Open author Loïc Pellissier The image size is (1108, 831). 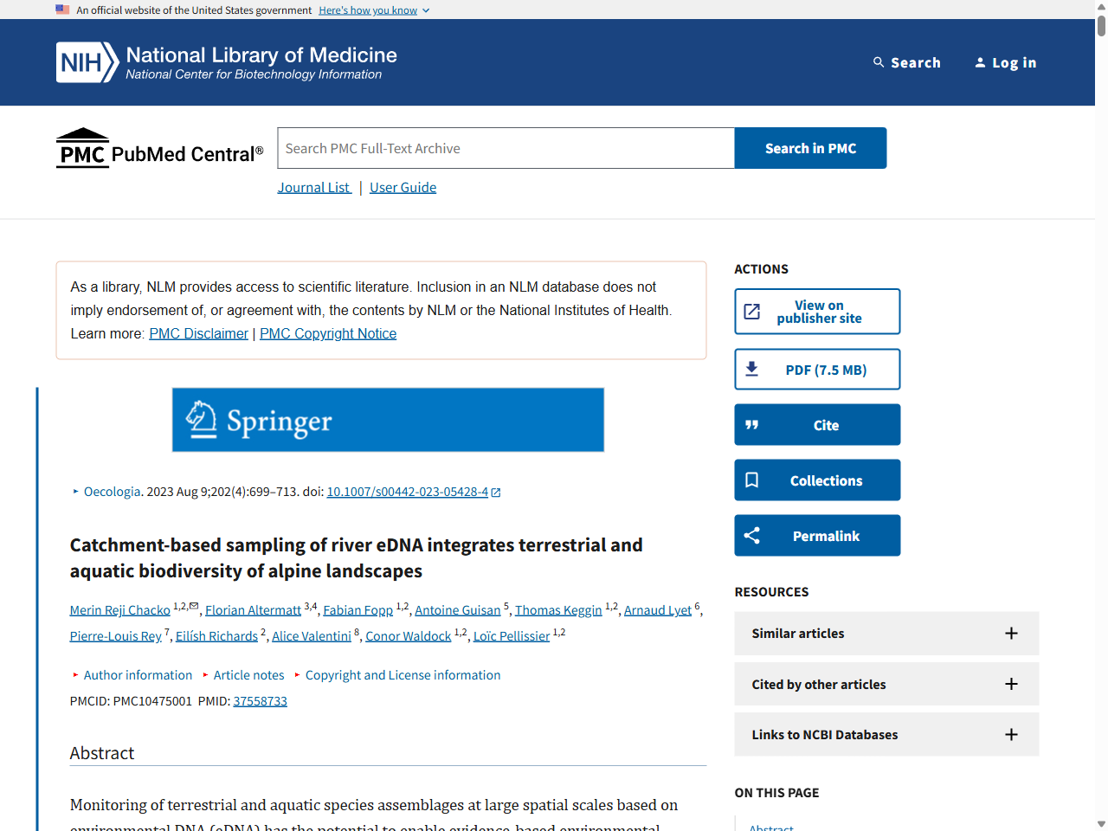pos(512,636)
